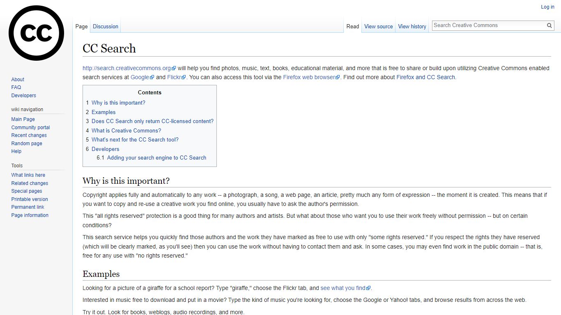Image resolution: width=561 pixels, height=315 pixels.
Task: Open the About sidebar link
Action: [x=18, y=80]
